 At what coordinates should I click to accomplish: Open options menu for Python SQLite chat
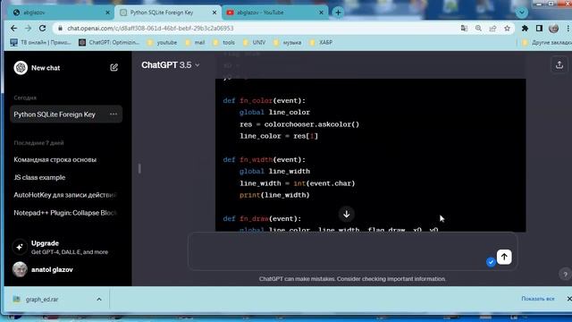coord(114,114)
